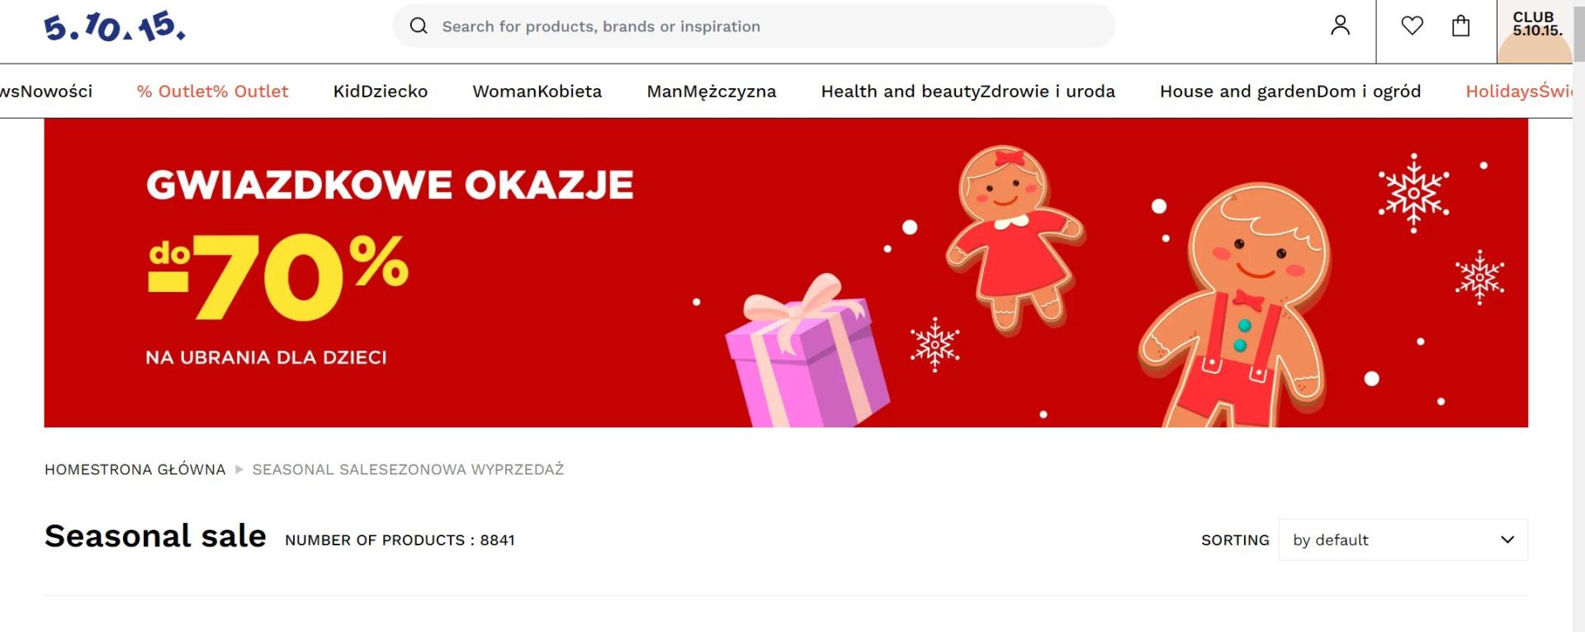Open the Kid category menu
Image resolution: width=1585 pixels, height=632 pixels.
381,92
